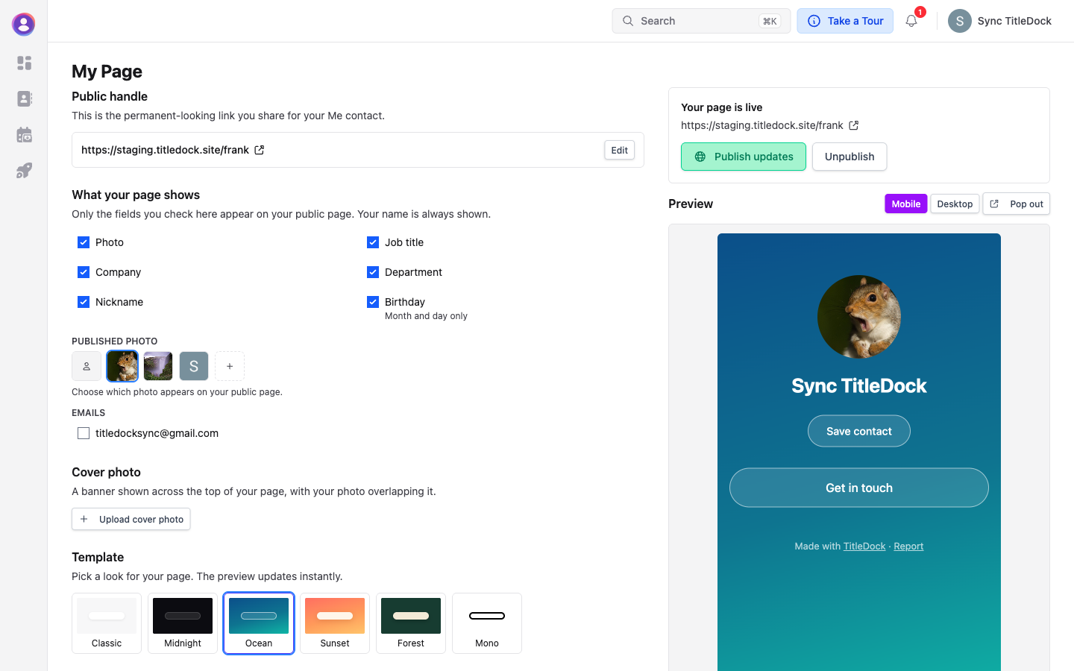Switch preview to Desktop
Viewport: 1074px width, 671px height.
pyautogui.click(x=955, y=204)
